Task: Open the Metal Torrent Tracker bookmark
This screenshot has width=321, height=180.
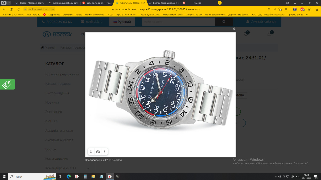Action: pos(173,15)
